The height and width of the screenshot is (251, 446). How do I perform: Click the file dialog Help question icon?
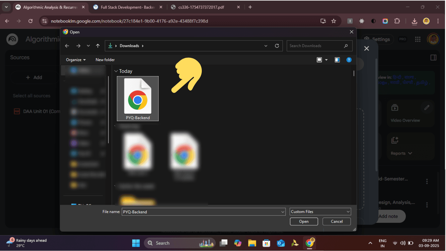pos(349,60)
